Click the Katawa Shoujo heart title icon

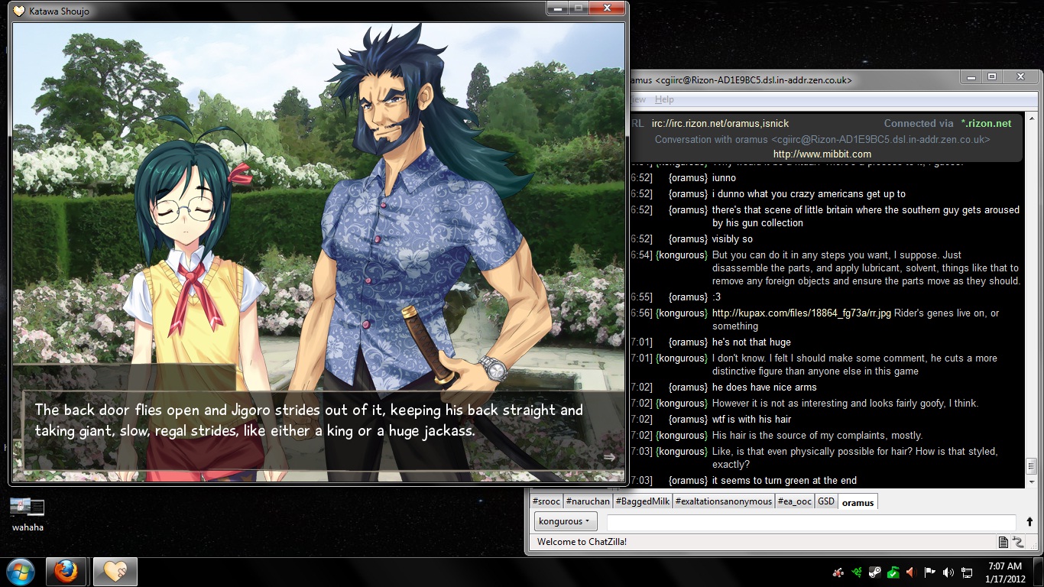tap(19, 11)
